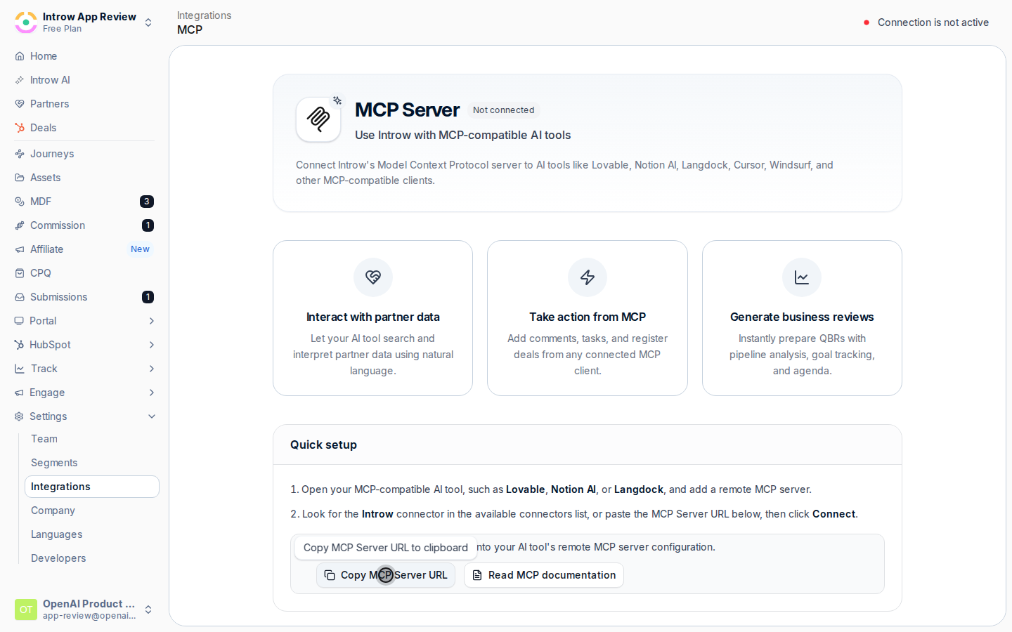
Task: Click the Journeys sidebar label
Action: [52, 154]
